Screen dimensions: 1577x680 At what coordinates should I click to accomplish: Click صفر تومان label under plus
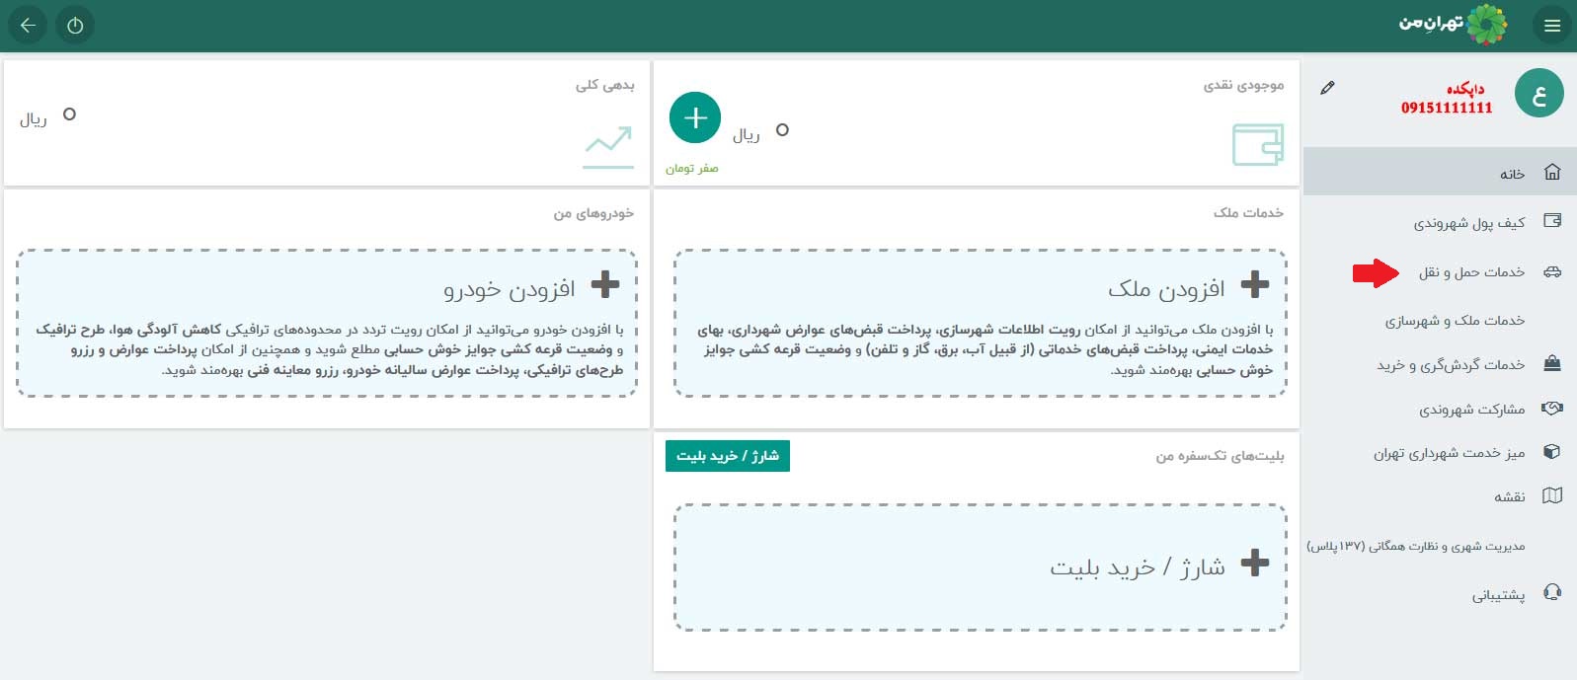[x=691, y=168]
